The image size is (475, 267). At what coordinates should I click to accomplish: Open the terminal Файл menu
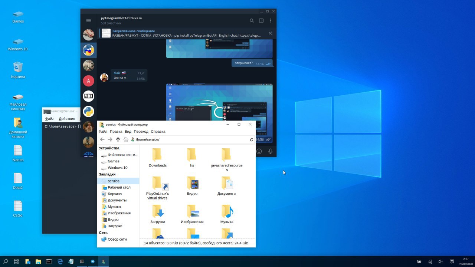point(50,119)
